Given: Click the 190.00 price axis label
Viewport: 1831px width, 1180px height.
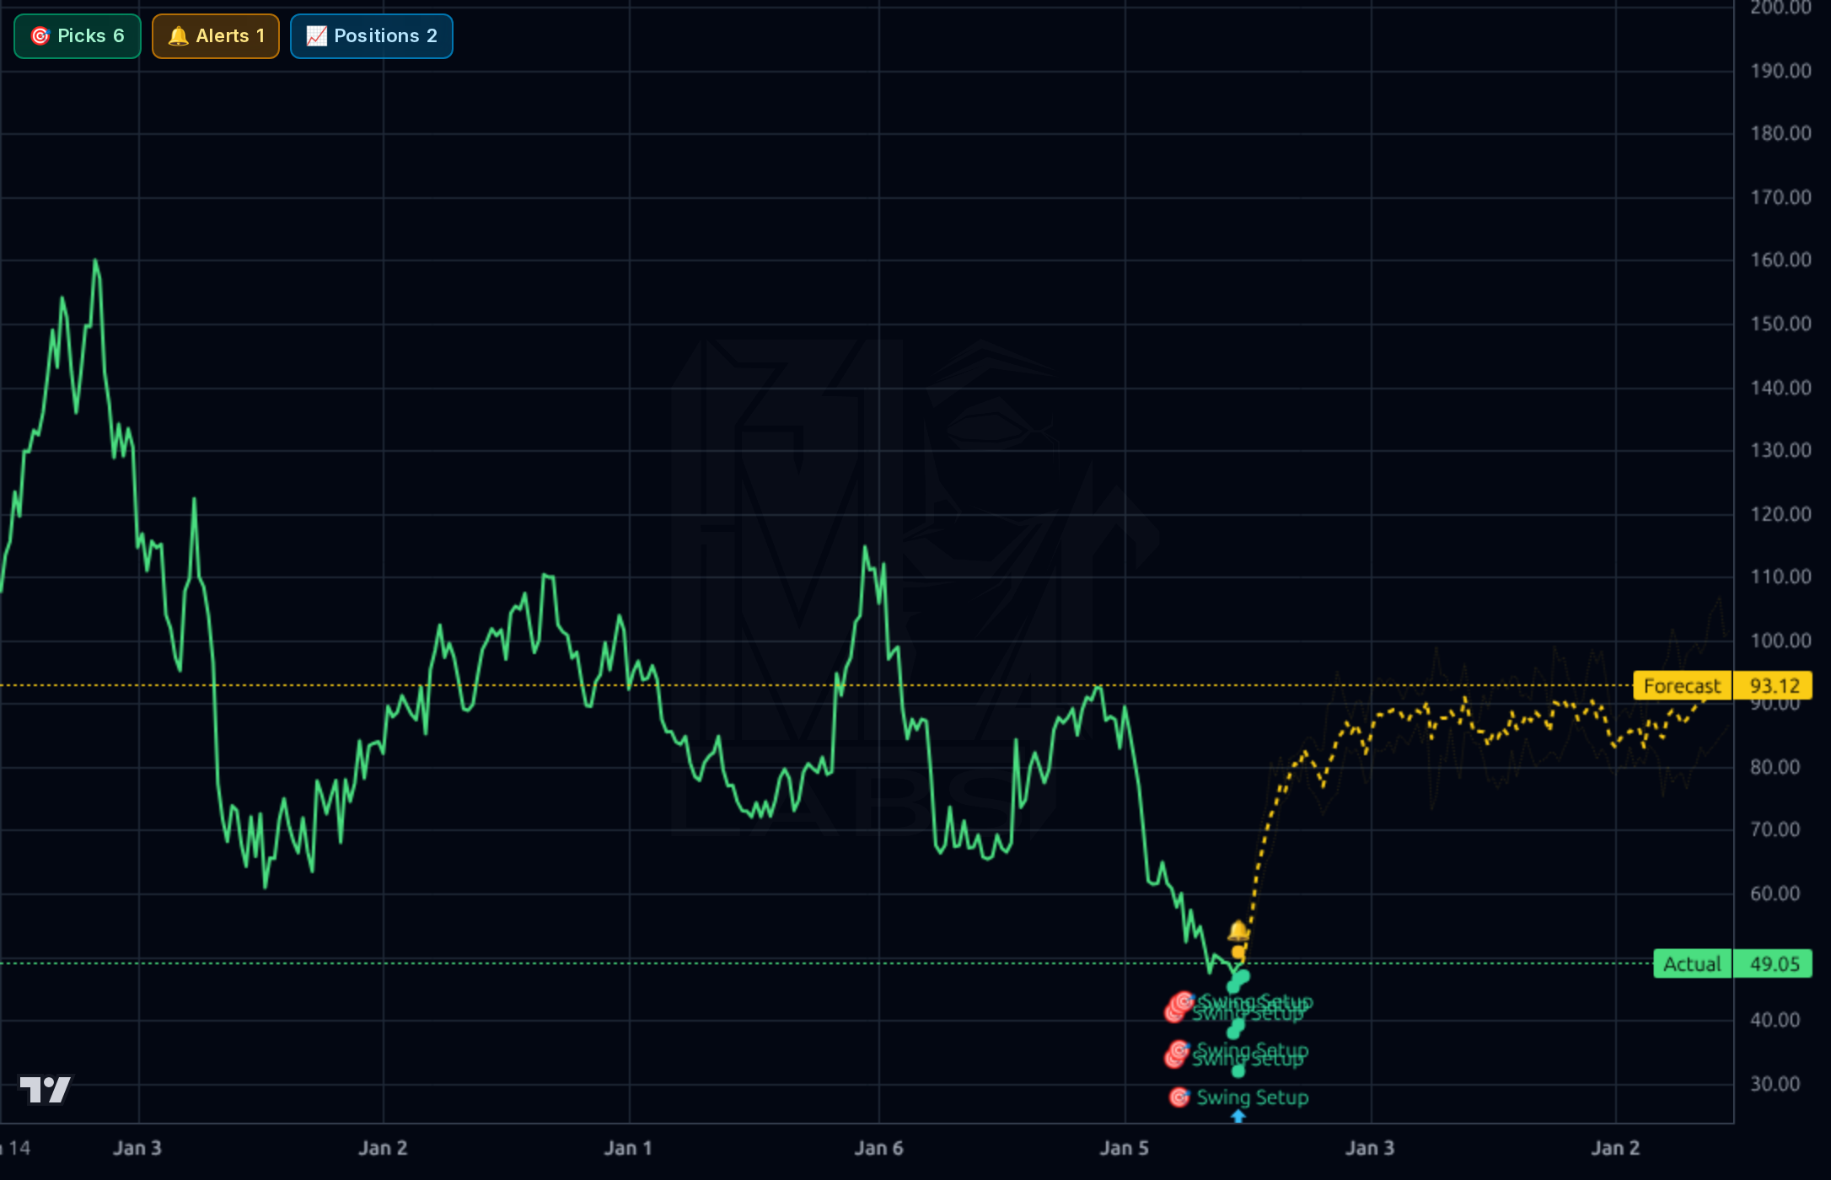Looking at the screenshot, I should point(1780,71).
